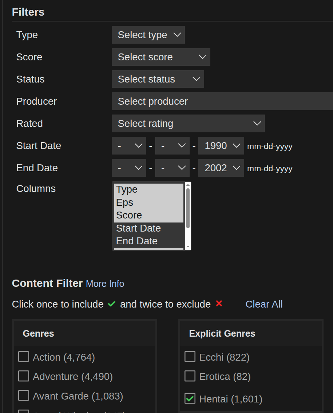The width and height of the screenshot is (333, 413).
Task: Select End Date in the Columns list
Action: [x=149, y=241]
